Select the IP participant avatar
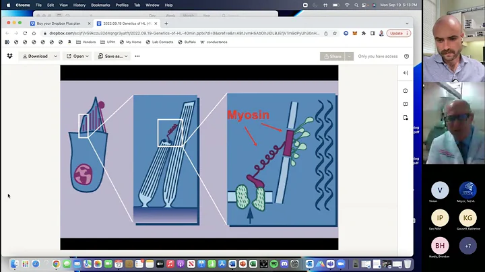This screenshot has height=272, width=485. (x=440, y=218)
